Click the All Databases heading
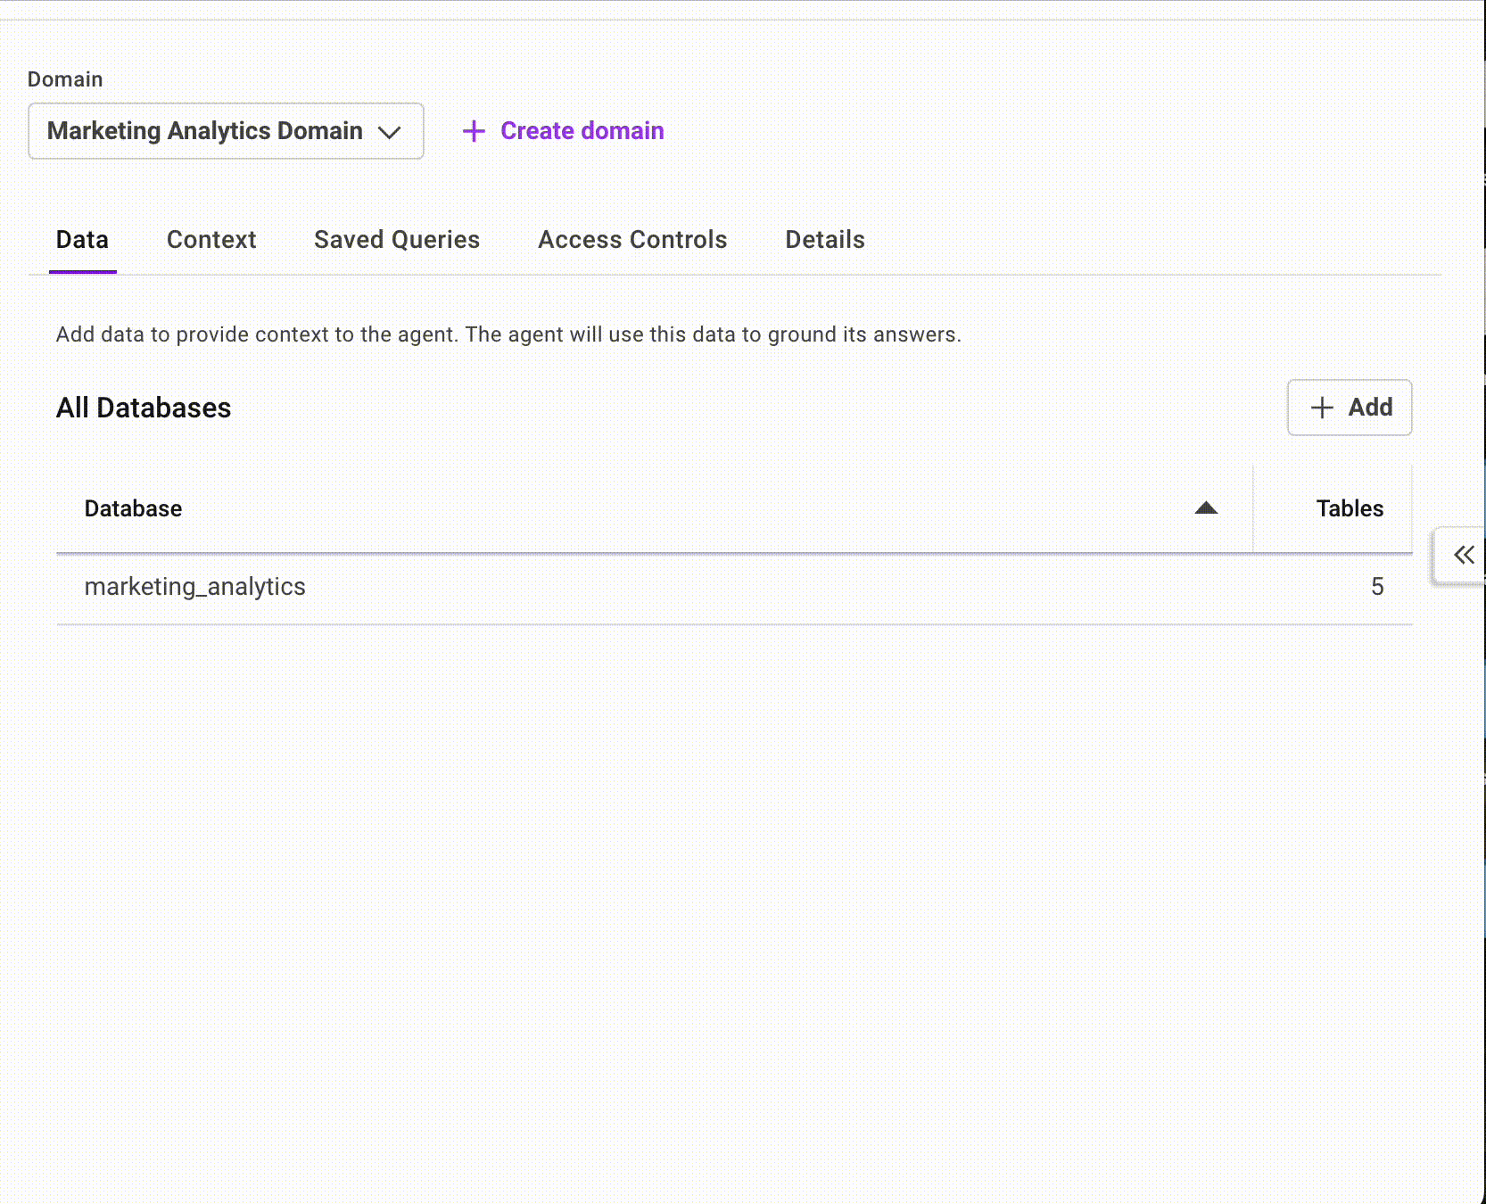 tap(144, 408)
